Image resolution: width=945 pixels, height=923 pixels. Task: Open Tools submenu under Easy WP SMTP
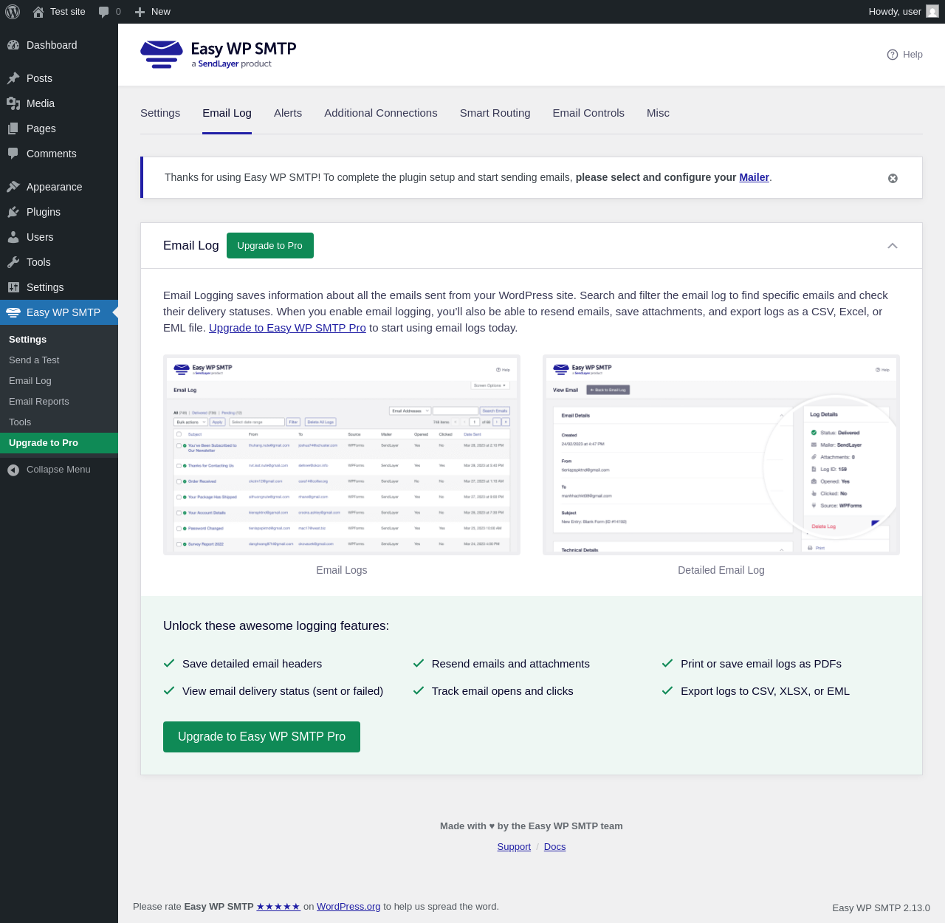tap(20, 422)
